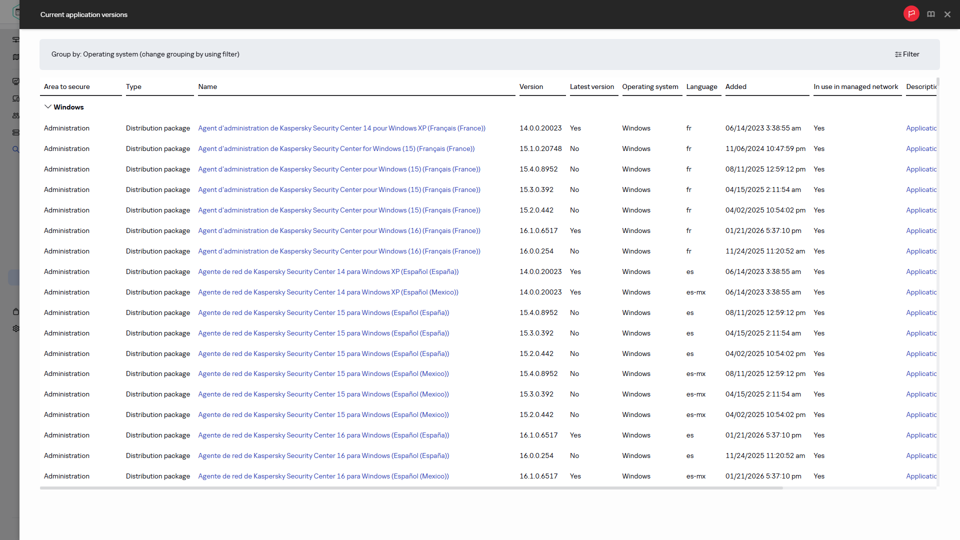Click the red feedback flag icon
The height and width of the screenshot is (540, 960).
pyautogui.click(x=911, y=14)
